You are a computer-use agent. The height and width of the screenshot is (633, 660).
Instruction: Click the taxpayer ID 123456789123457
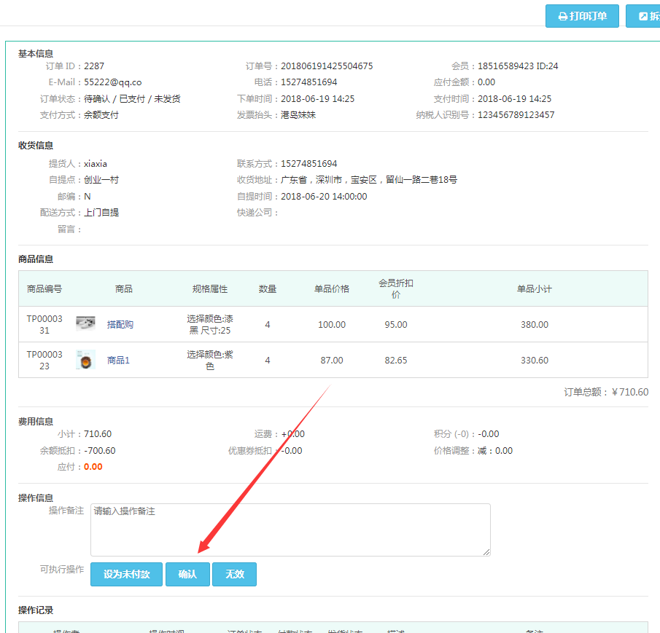(516, 115)
